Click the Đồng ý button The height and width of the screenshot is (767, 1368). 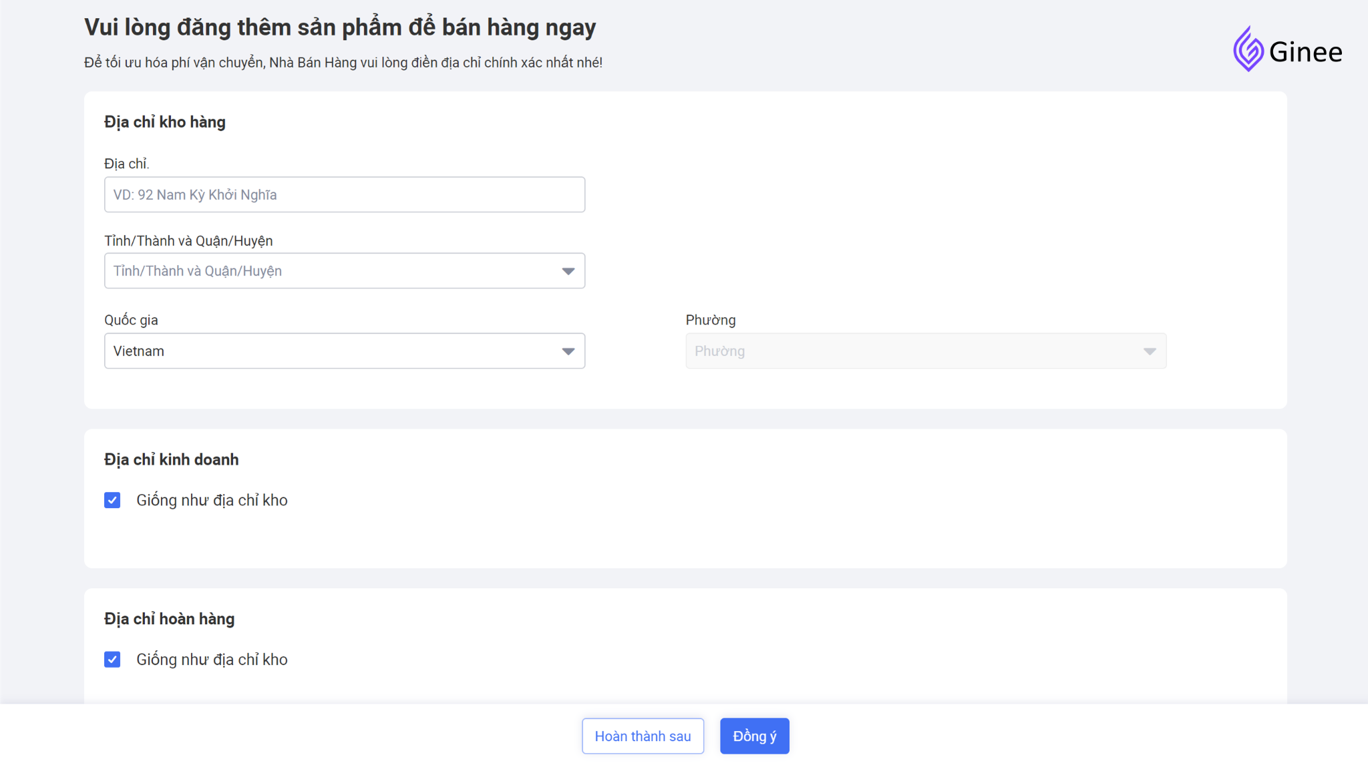coord(755,736)
